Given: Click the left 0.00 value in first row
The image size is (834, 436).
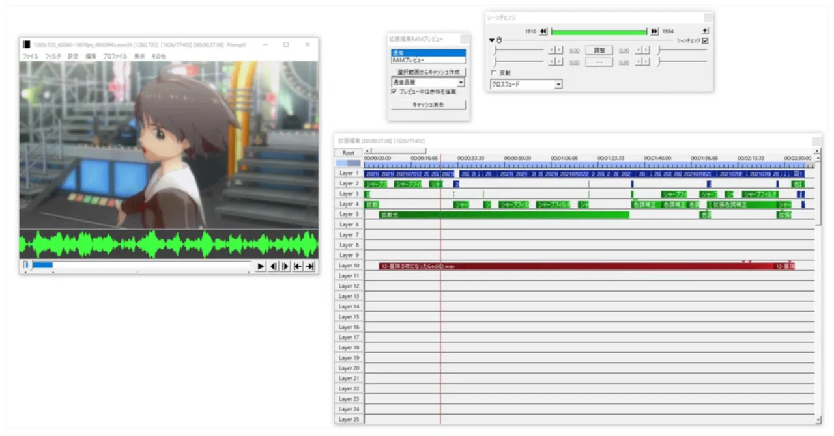Looking at the screenshot, I should coord(574,51).
